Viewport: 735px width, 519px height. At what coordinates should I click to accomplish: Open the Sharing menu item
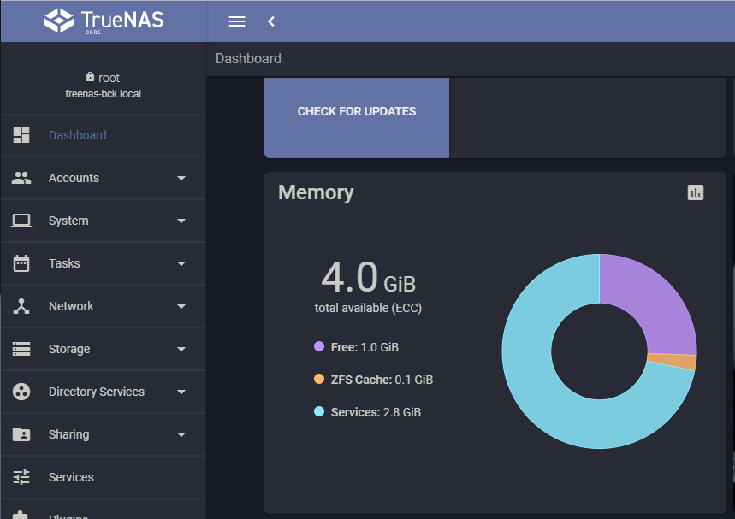tap(104, 434)
